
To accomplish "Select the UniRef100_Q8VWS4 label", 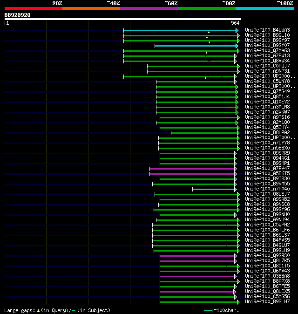I will [267, 61].
